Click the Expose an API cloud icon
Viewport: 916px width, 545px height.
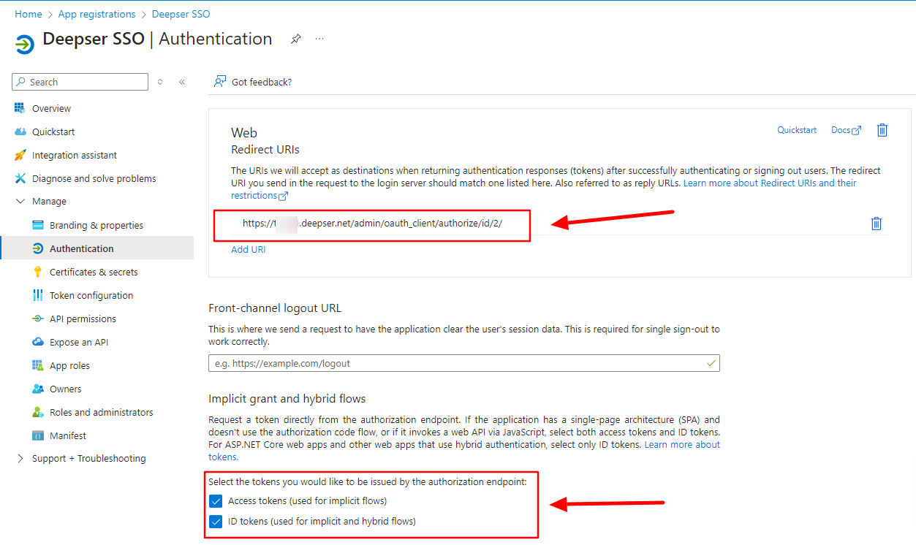click(38, 342)
